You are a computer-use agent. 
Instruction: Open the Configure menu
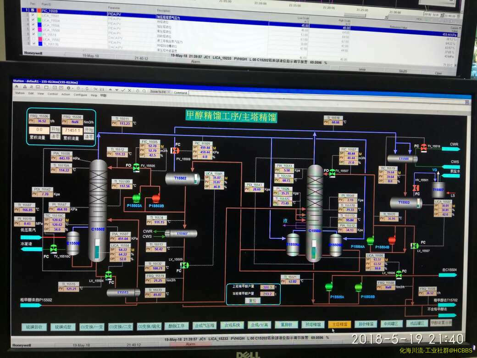[80, 95]
